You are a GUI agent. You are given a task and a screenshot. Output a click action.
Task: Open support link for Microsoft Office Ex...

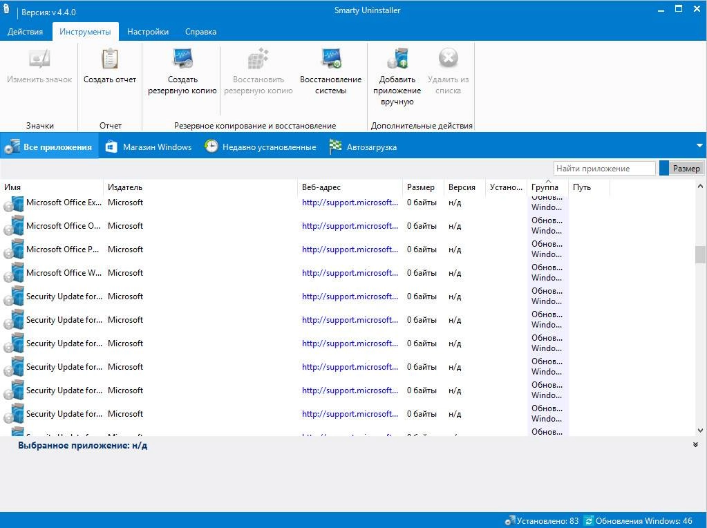(350, 202)
